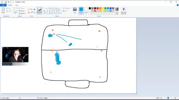Screen dimensions: 179x100
Task: Expand the Select dropdown arrow
Action: pos(15,14)
